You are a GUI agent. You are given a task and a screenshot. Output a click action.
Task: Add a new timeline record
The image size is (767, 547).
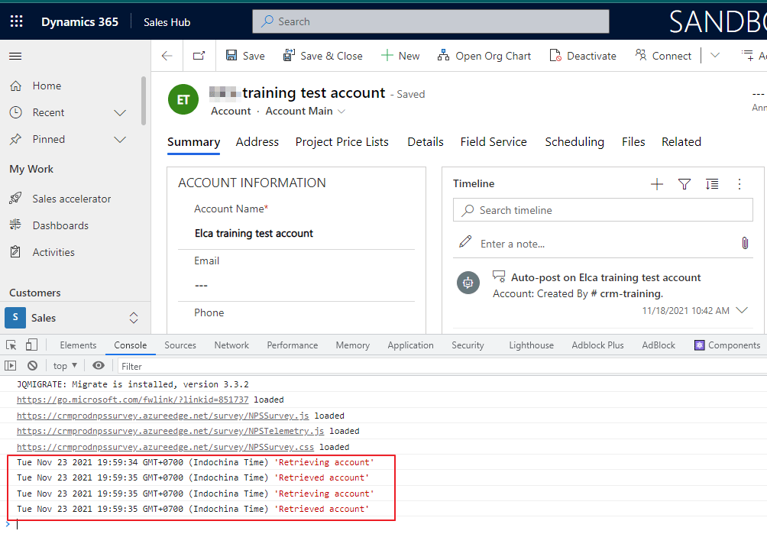(x=656, y=184)
